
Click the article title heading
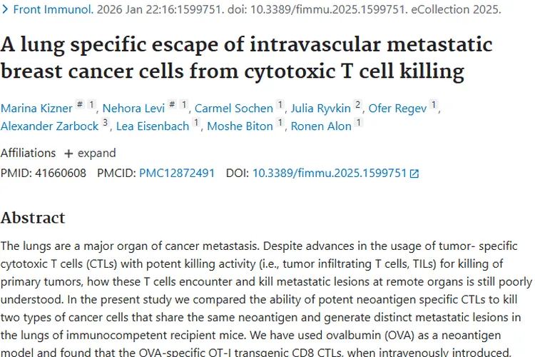click(x=246, y=58)
